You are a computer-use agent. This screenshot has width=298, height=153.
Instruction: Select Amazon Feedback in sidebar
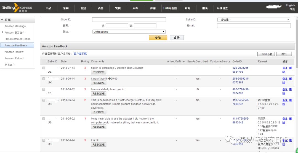point(17,45)
